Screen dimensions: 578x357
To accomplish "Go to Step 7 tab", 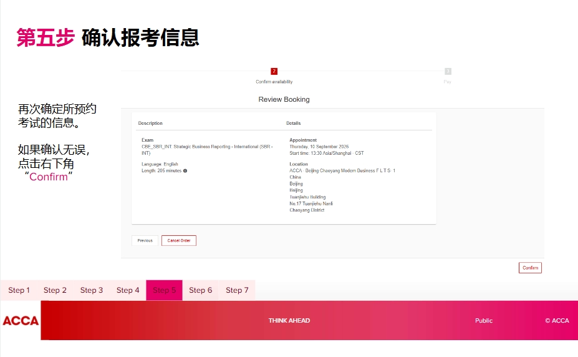I will 237,290.
